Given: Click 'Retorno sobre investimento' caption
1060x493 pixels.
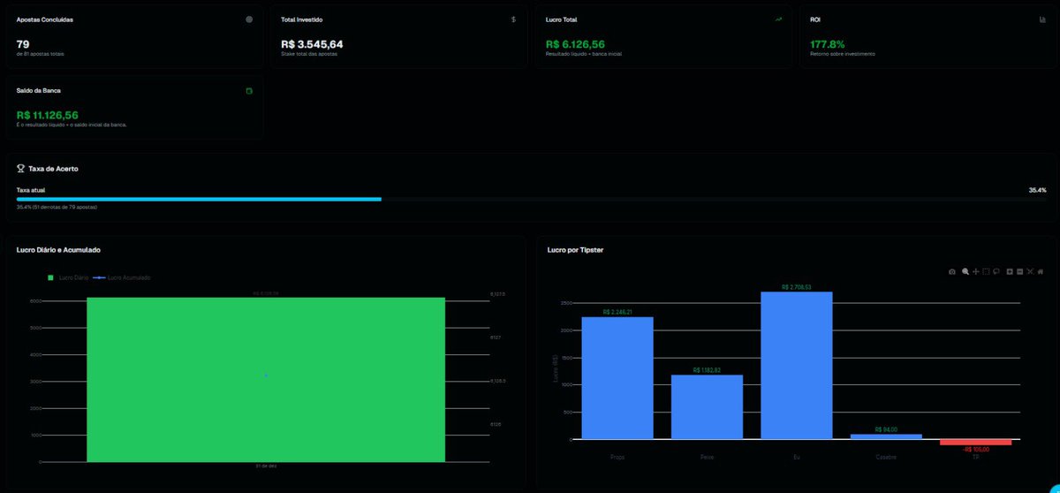Looking at the screenshot, I should click(843, 54).
